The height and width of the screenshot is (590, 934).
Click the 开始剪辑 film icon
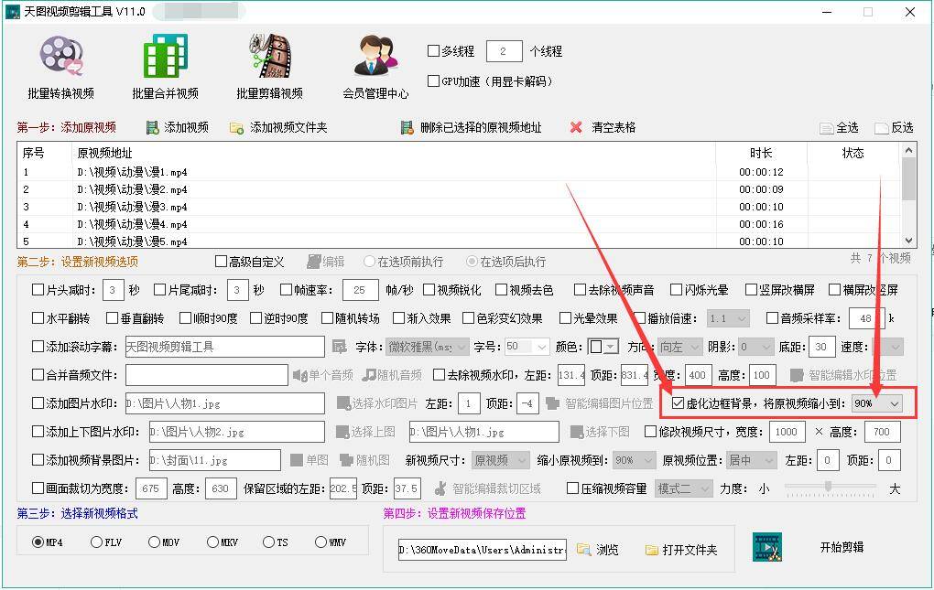point(767,547)
